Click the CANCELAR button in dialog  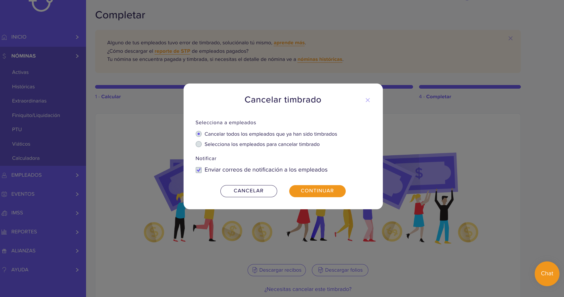coord(248,191)
